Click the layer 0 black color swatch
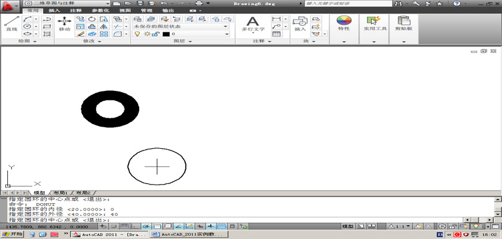The image size is (502, 239). click(166, 34)
